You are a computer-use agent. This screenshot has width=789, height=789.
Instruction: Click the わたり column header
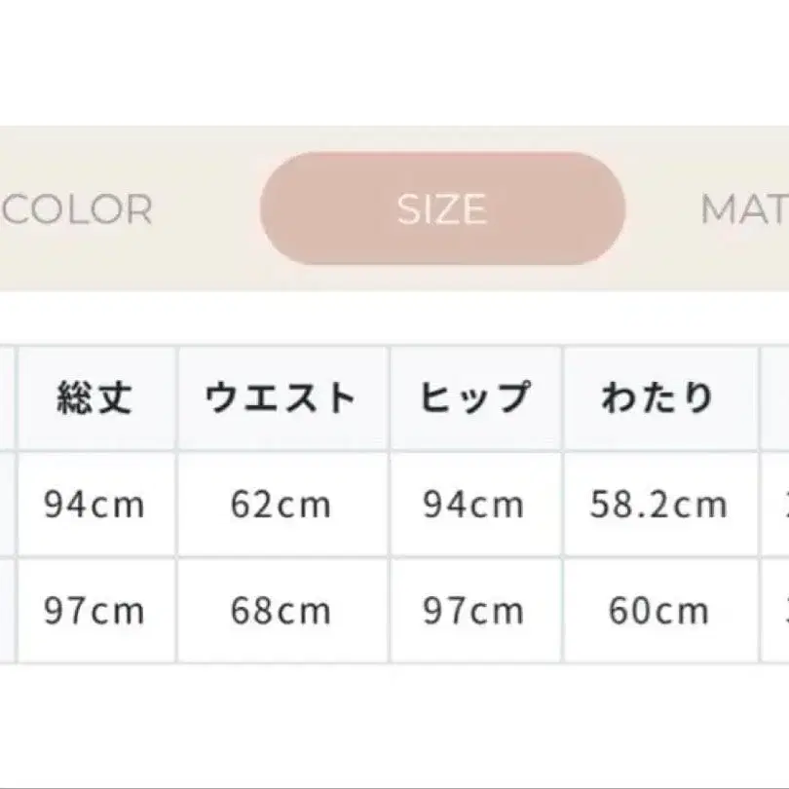pos(658,397)
